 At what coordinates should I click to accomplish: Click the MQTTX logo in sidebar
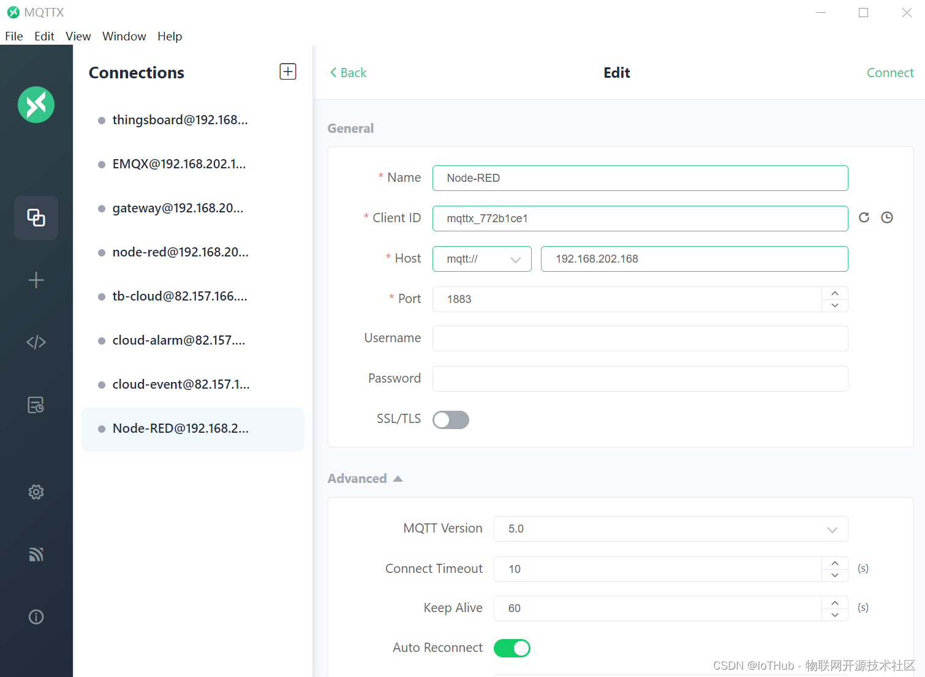tap(36, 105)
